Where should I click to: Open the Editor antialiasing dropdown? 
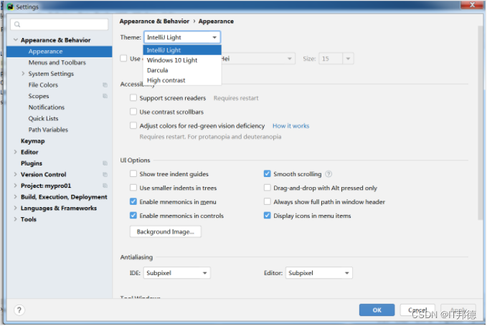click(319, 273)
